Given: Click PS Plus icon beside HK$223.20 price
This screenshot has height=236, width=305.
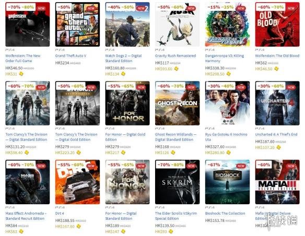Looking at the screenshot, I should point(78,153).
